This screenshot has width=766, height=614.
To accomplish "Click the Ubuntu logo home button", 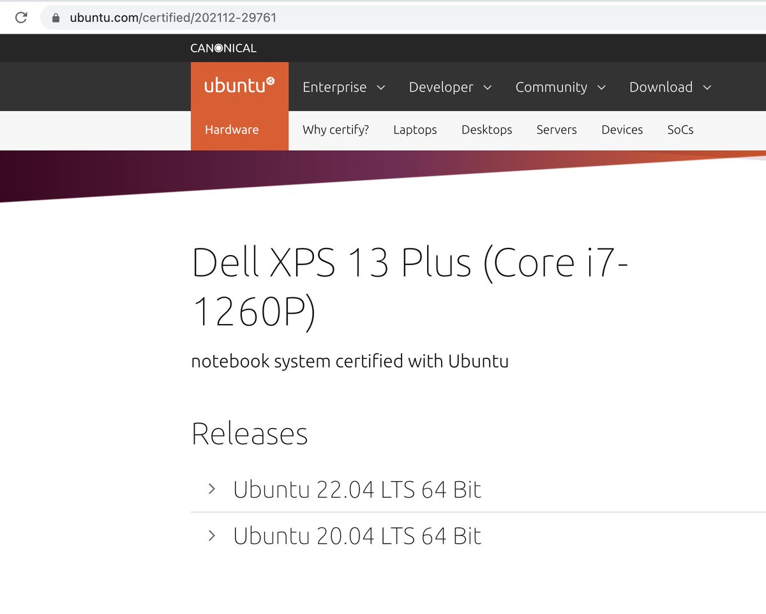I will 239,86.
